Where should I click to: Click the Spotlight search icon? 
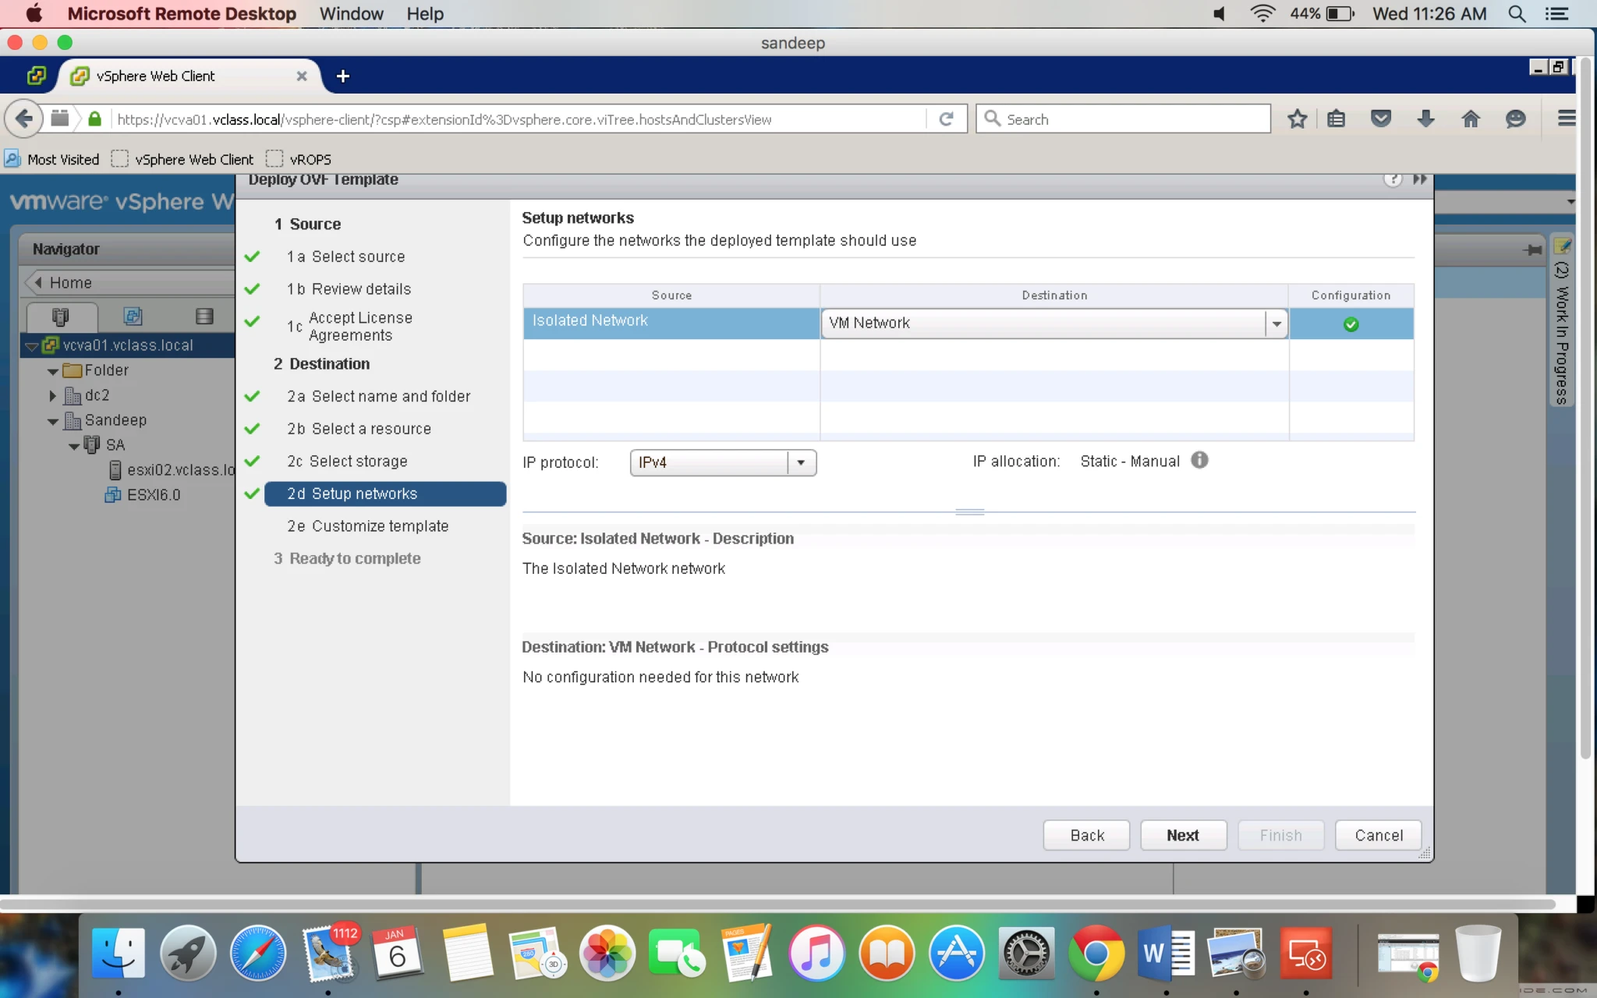(x=1516, y=13)
